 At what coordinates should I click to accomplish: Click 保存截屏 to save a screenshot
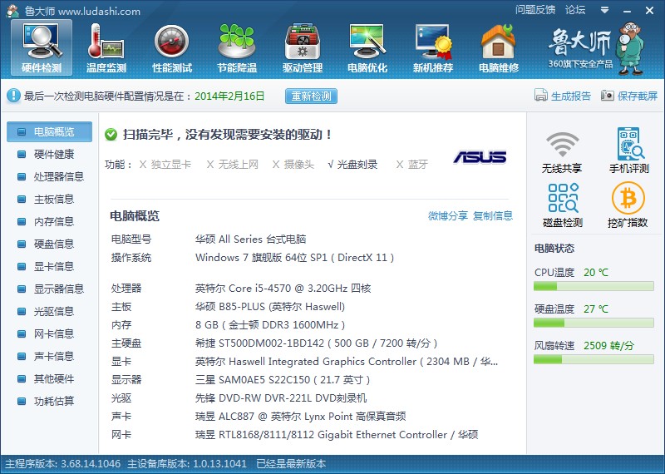[x=629, y=96]
